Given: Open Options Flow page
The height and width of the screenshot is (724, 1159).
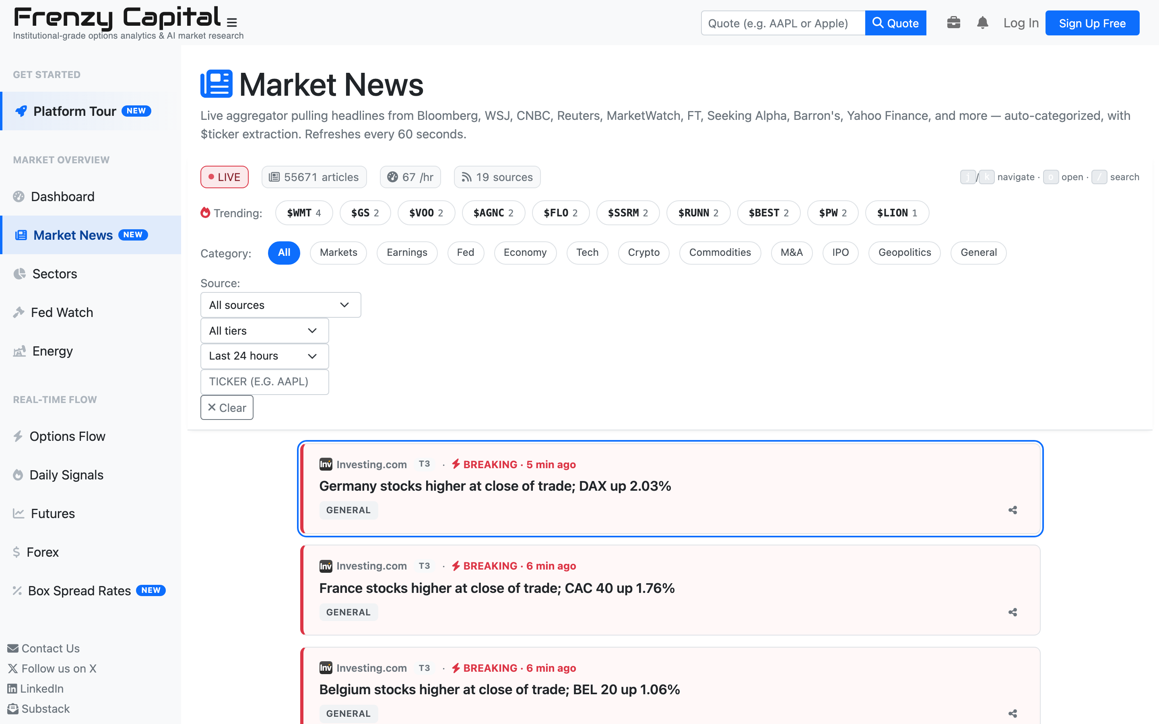Looking at the screenshot, I should coord(91,436).
